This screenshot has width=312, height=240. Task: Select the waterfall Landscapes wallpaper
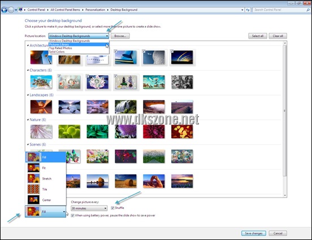pos(125,107)
